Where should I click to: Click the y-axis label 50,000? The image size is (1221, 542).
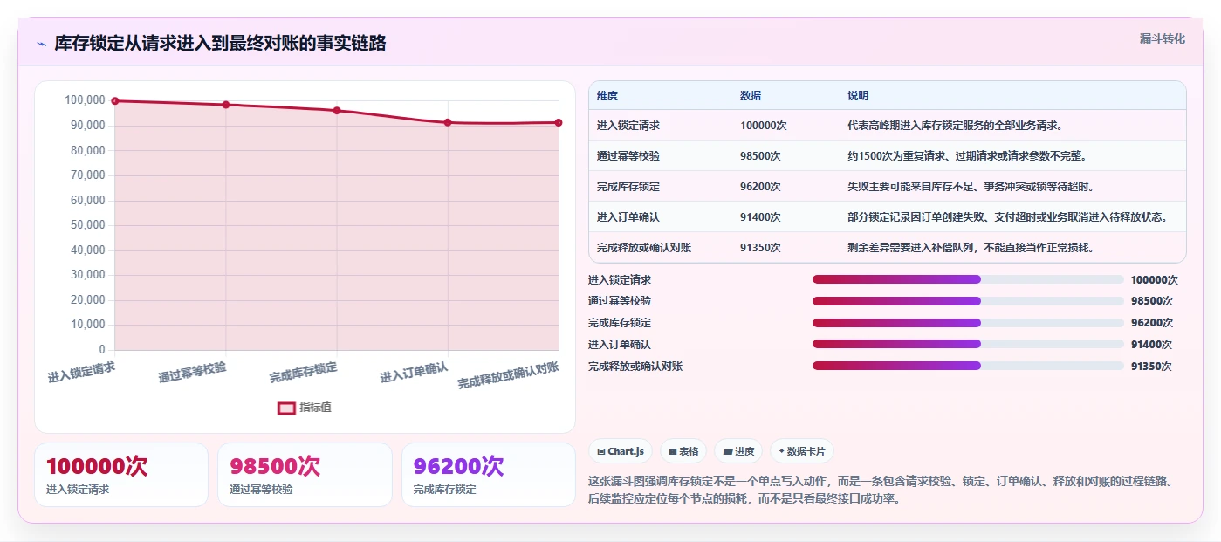pos(87,225)
